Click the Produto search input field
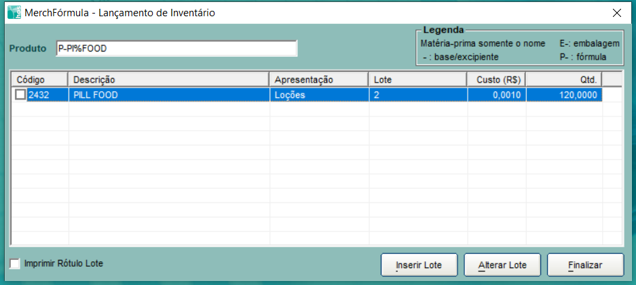The width and height of the screenshot is (636, 285). click(x=176, y=49)
